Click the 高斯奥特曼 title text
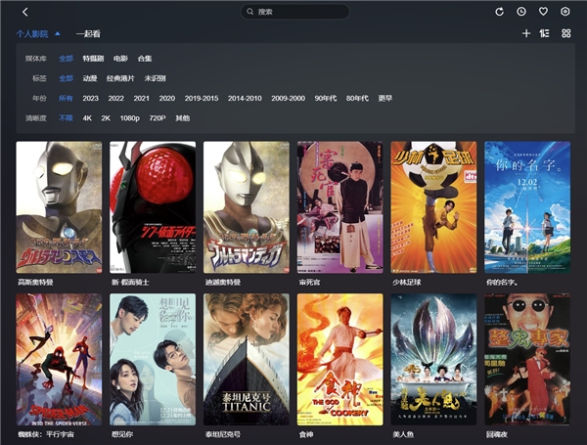The width and height of the screenshot is (587, 445). click(x=35, y=283)
